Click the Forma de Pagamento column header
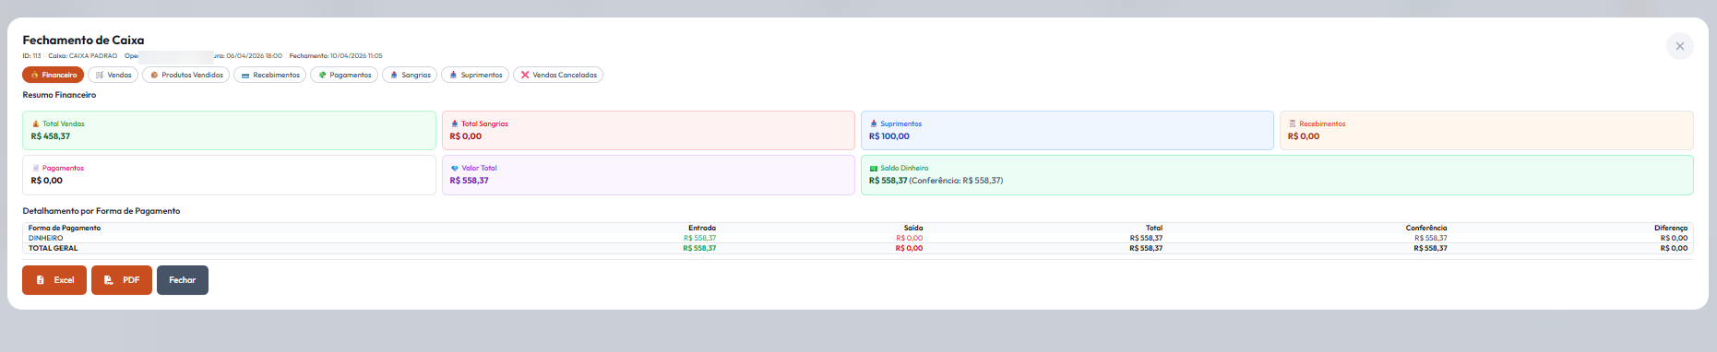This screenshot has height=352, width=1717. (65, 228)
